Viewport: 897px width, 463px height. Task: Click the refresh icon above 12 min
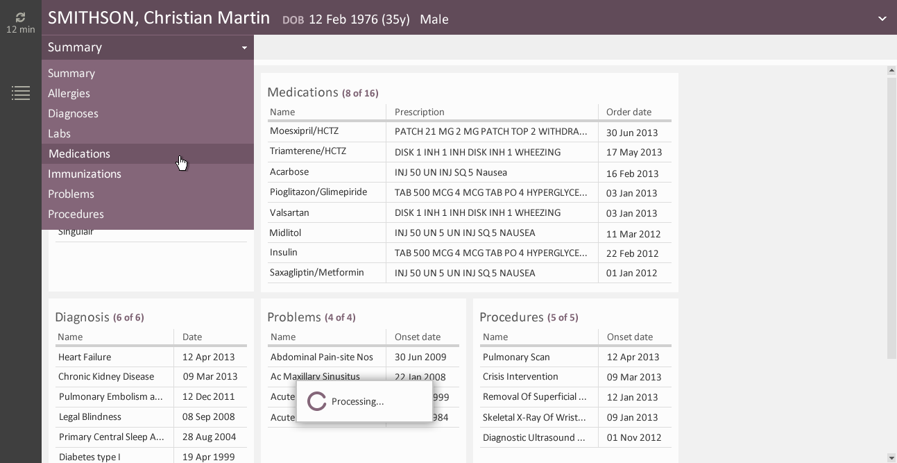coord(20,17)
